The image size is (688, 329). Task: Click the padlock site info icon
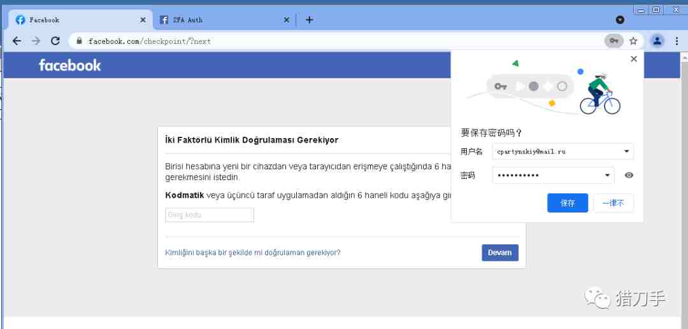(79, 41)
